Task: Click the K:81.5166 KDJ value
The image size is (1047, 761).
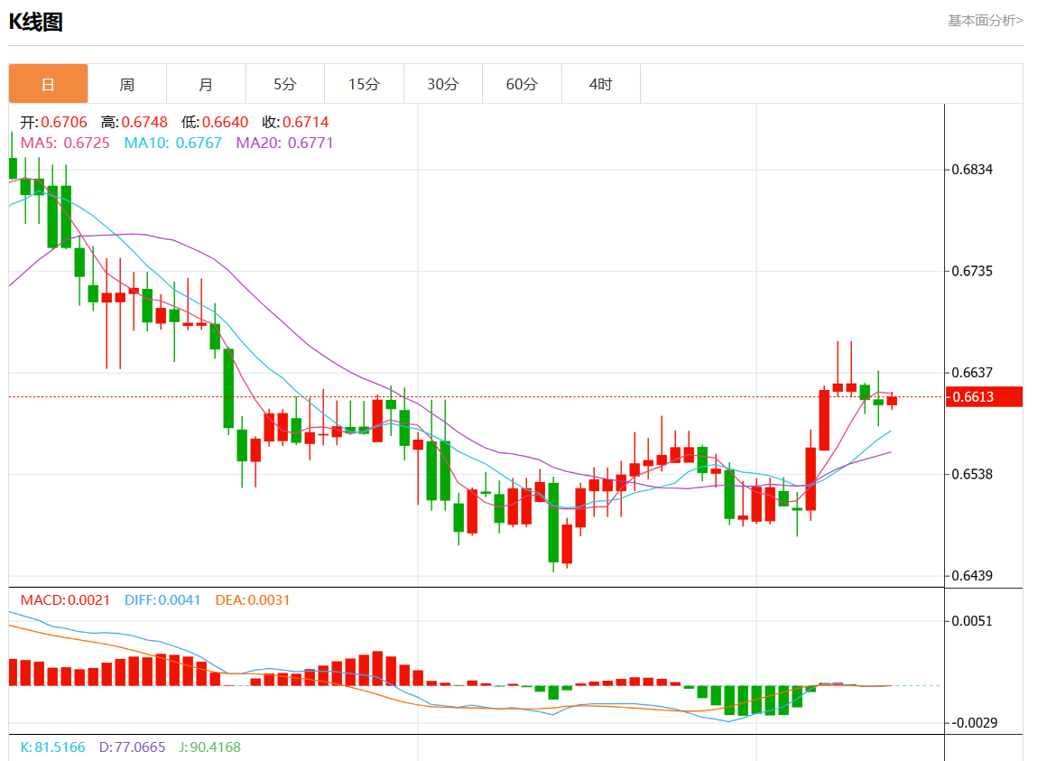Action: coord(52,747)
